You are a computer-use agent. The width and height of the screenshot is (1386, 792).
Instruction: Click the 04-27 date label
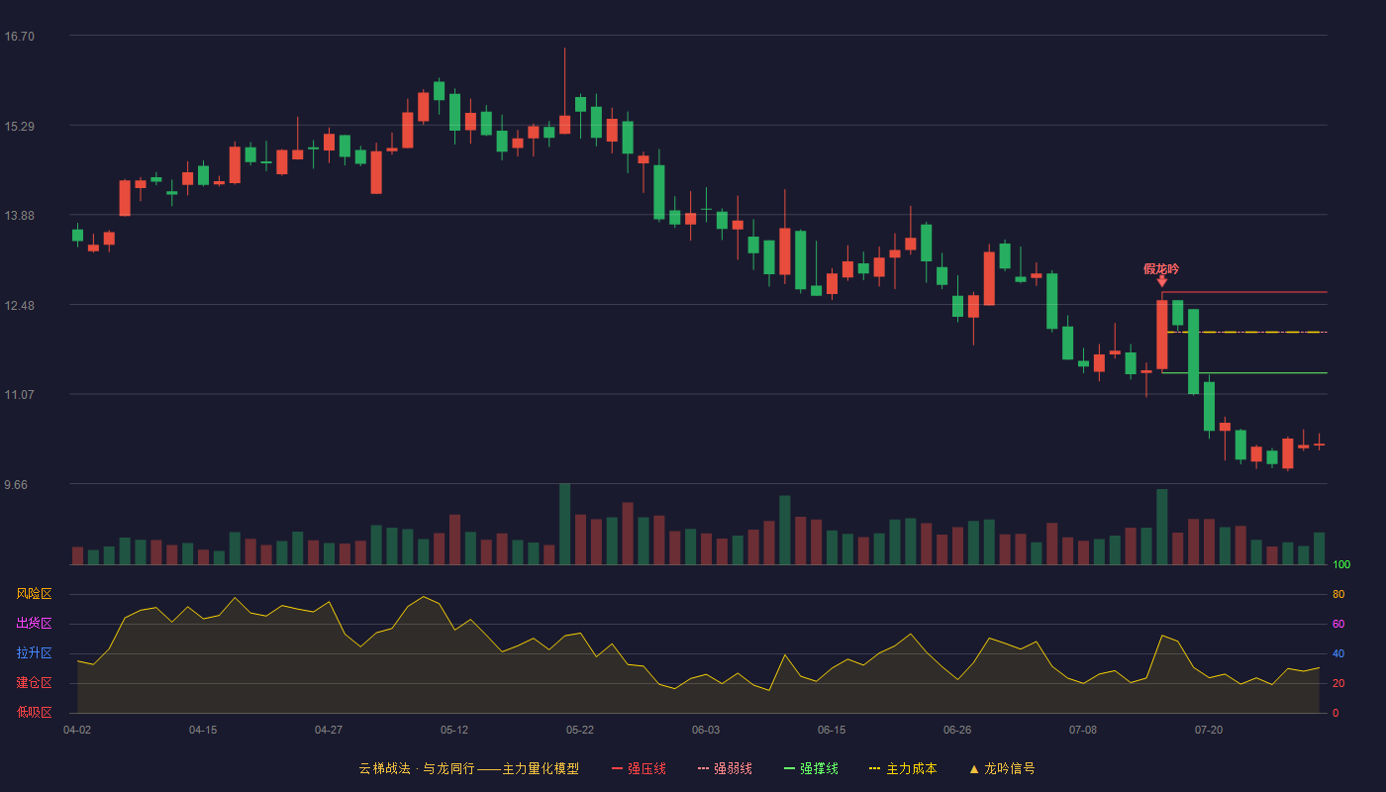329,730
